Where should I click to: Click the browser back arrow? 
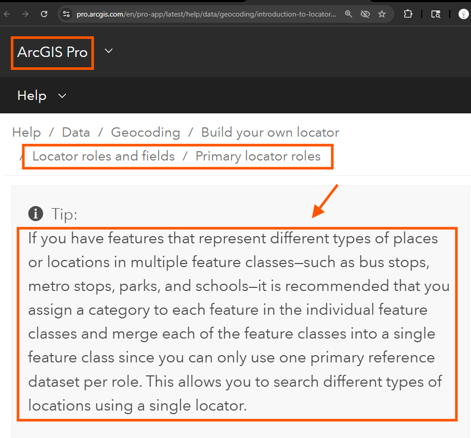(x=7, y=14)
